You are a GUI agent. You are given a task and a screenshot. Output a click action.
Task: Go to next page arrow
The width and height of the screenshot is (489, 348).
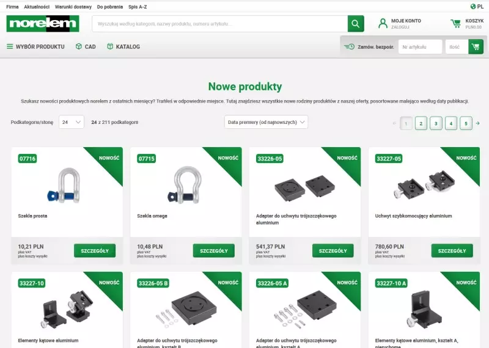[x=478, y=123]
